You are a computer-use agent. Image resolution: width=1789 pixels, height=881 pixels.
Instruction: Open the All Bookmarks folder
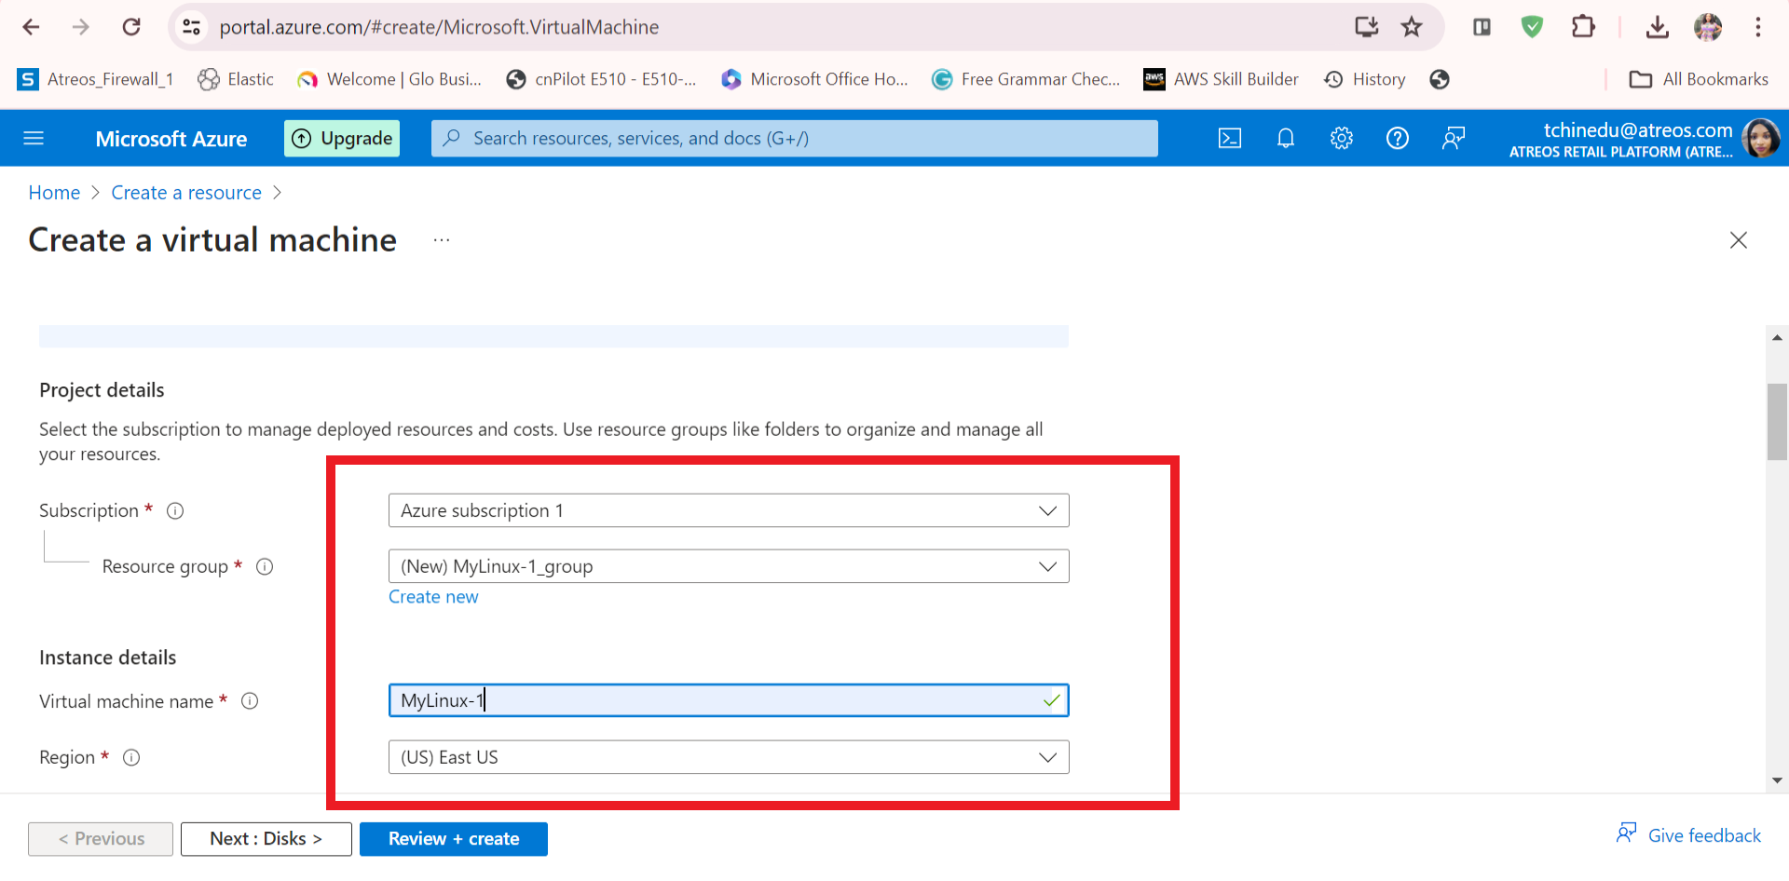pos(1699,79)
